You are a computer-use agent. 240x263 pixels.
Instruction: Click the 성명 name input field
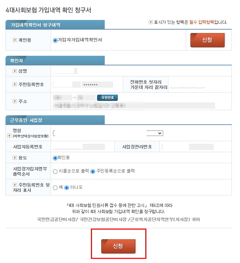click(x=65, y=71)
